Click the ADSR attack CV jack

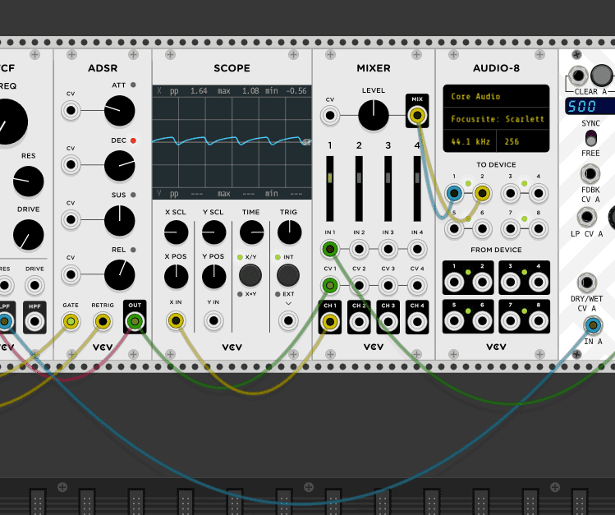(71, 111)
